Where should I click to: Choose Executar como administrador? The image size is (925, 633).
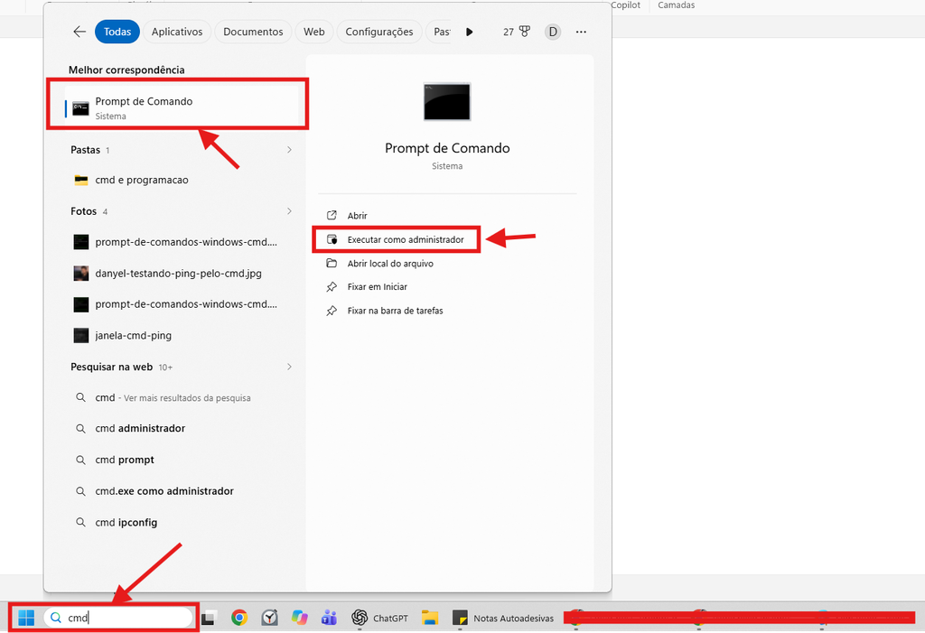397,239
